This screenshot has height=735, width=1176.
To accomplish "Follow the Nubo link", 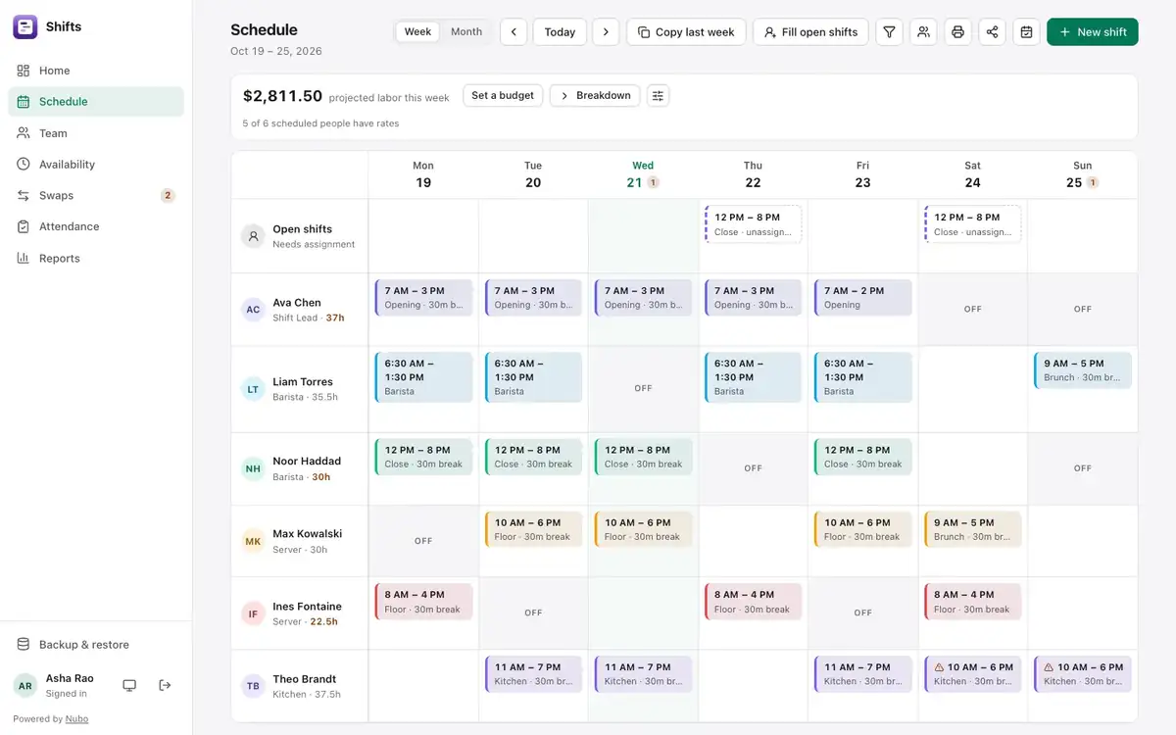I will tap(76, 719).
